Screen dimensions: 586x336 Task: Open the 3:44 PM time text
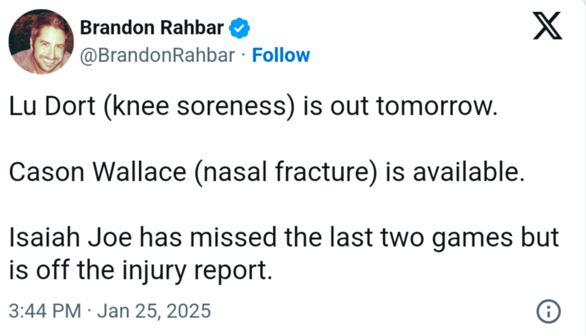click(45, 311)
